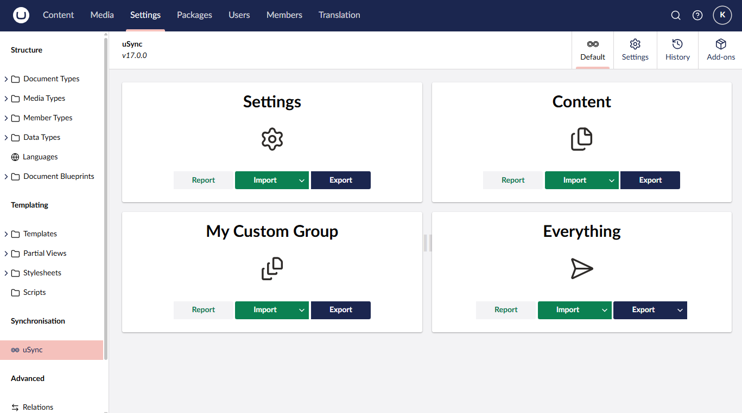
Task: Click the Partial Views folder icon
Action: coord(16,254)
